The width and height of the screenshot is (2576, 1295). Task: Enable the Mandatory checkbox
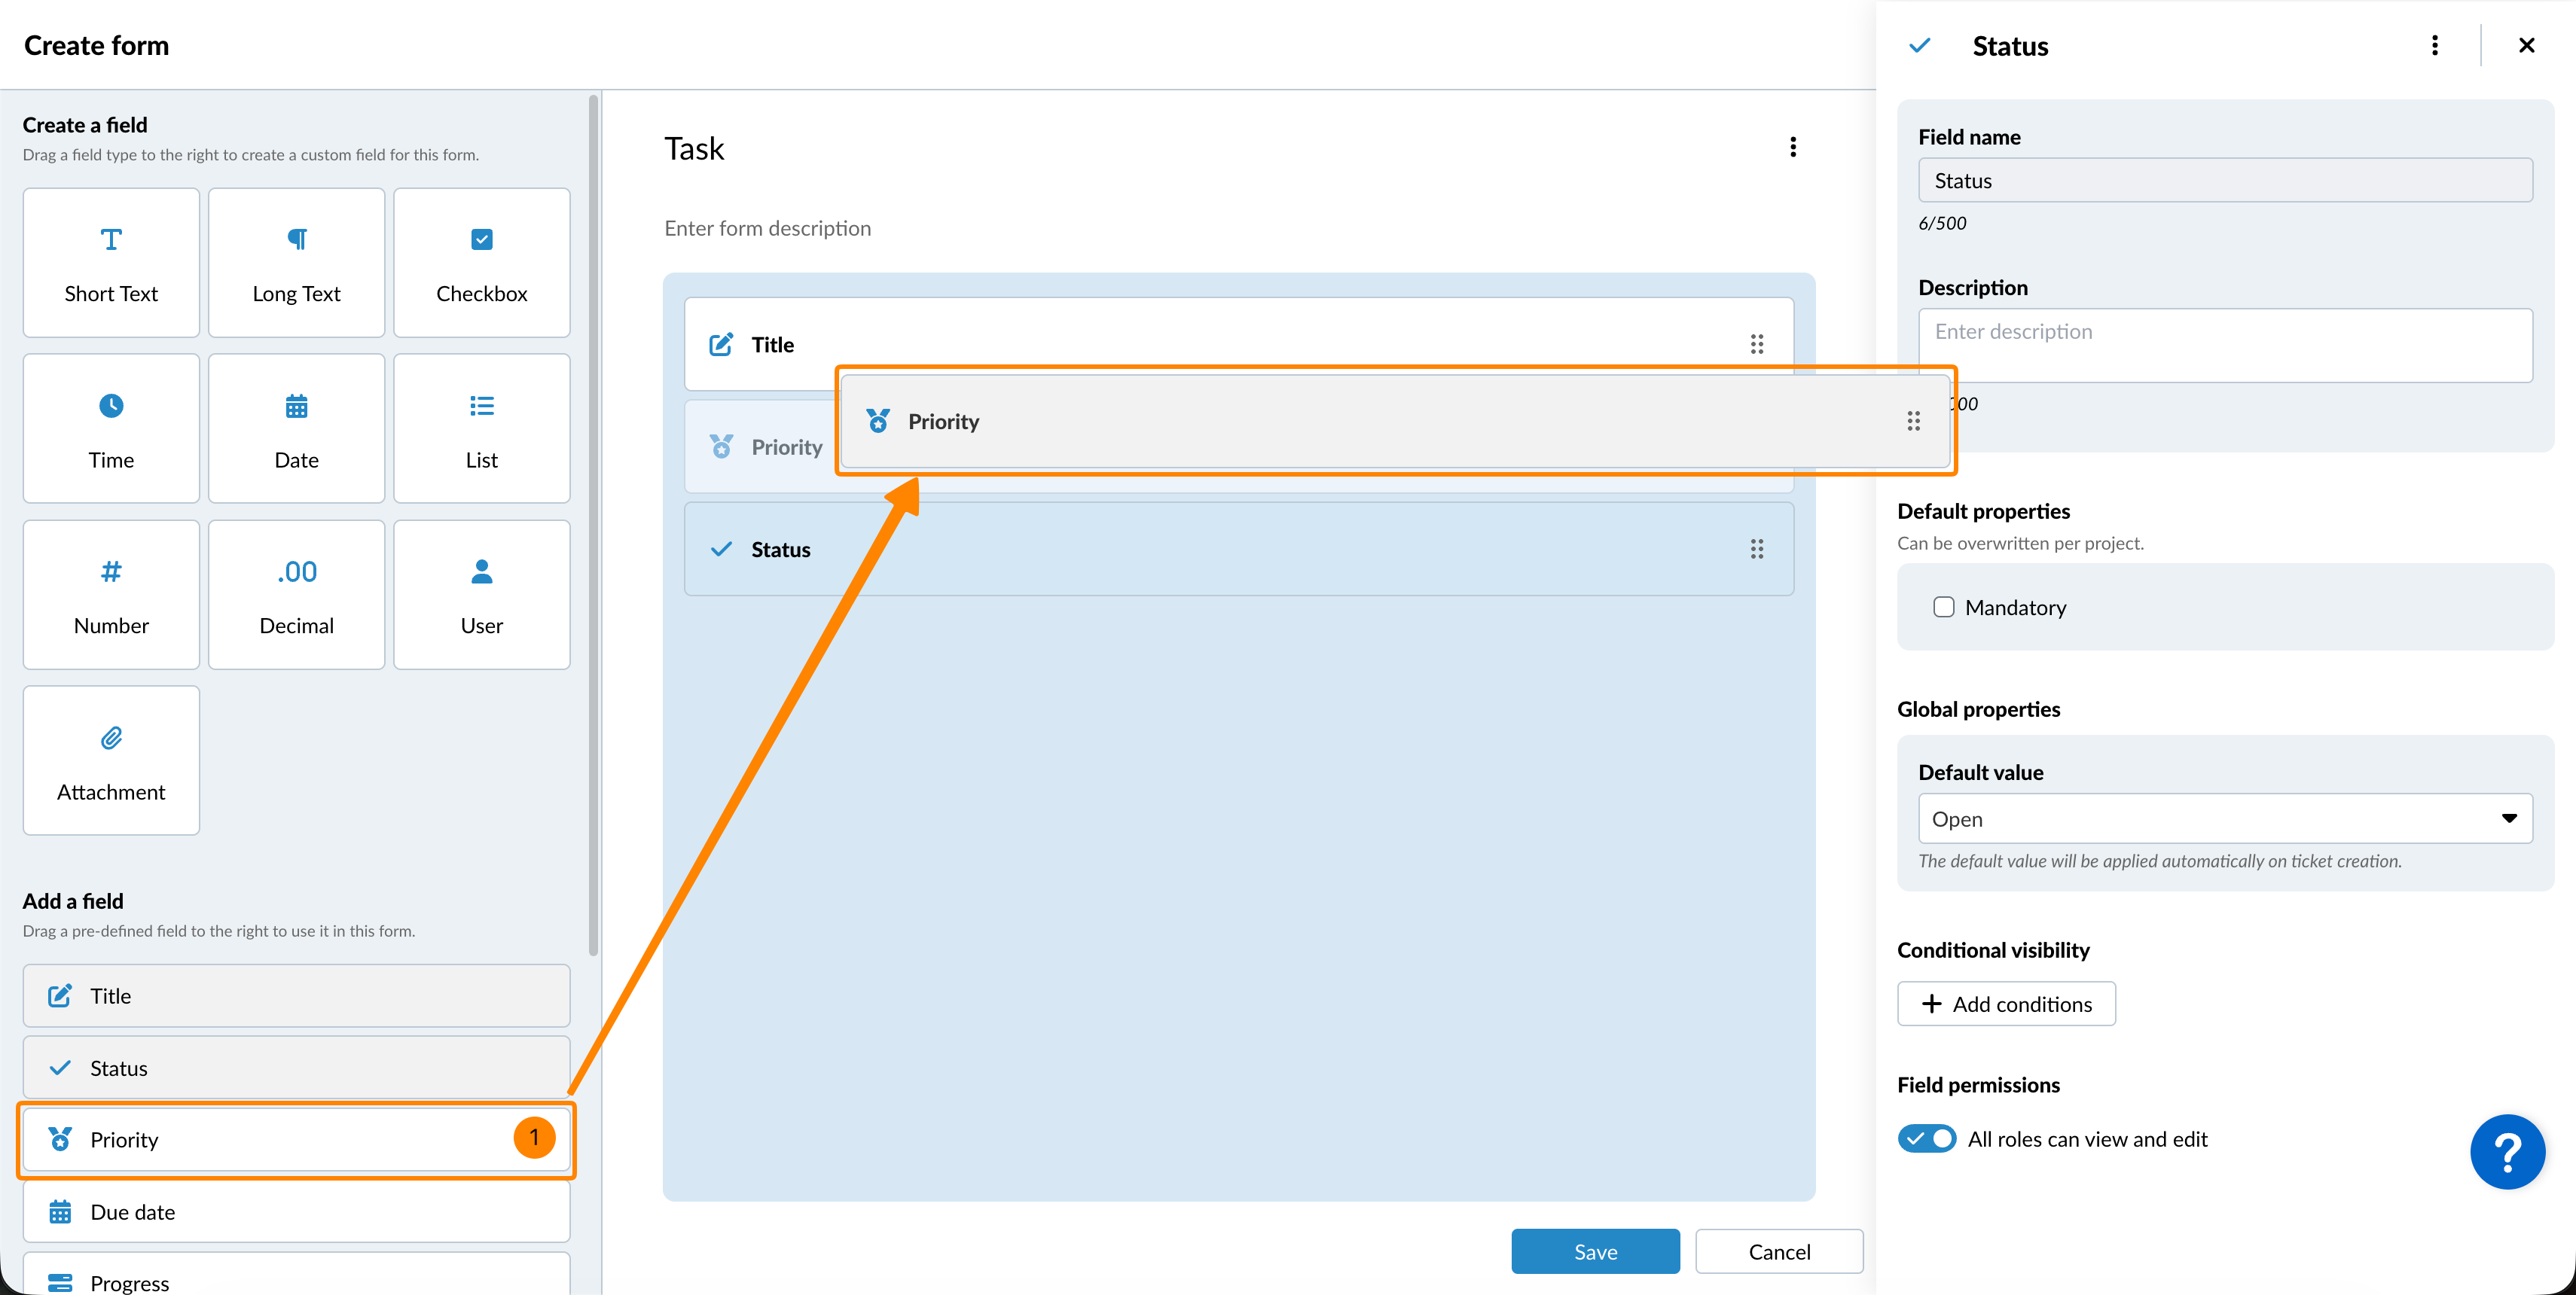(x=1943, y=608)
